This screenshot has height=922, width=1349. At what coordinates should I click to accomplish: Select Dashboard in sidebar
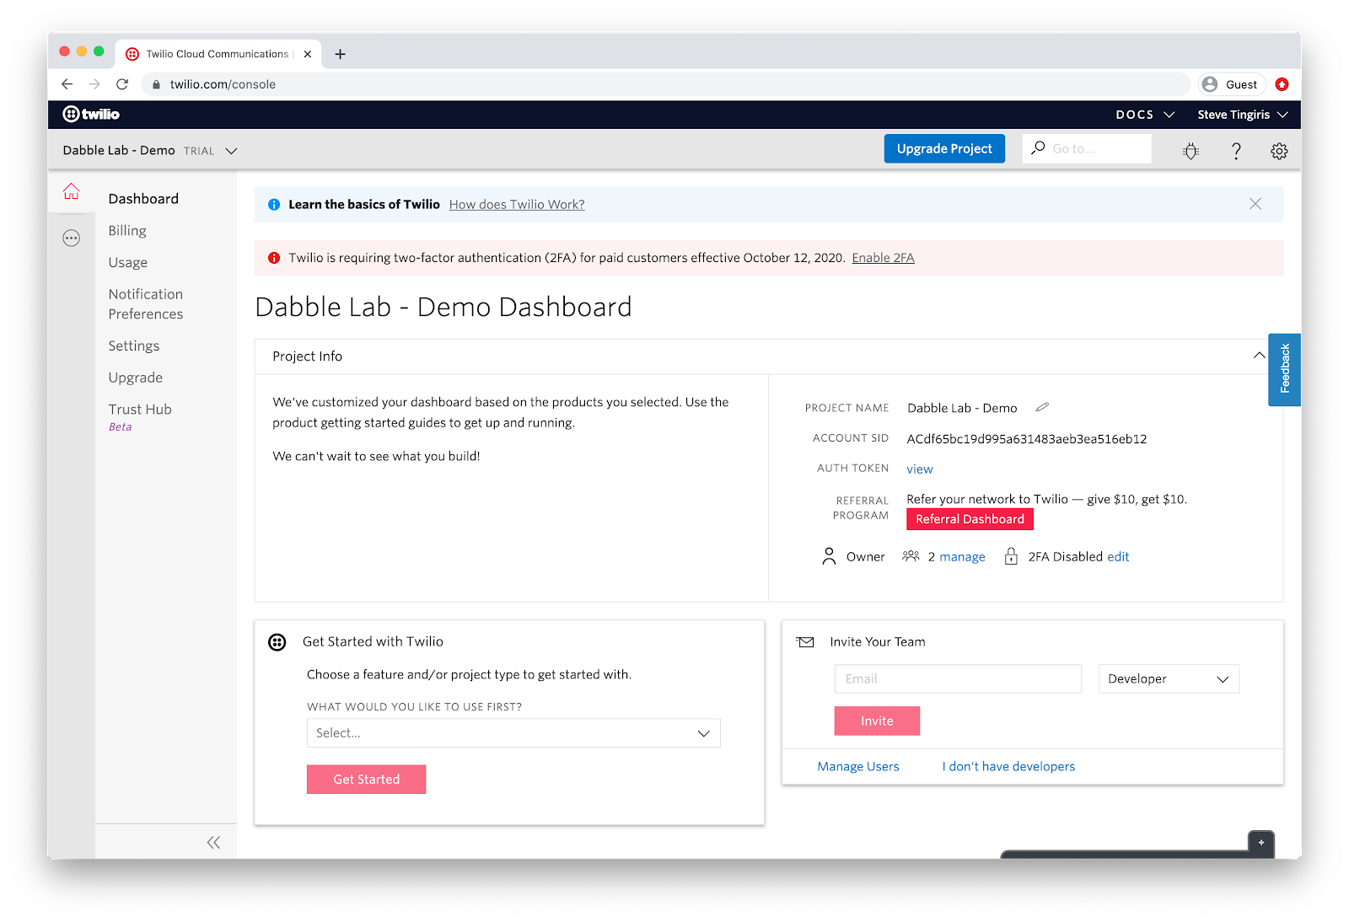pyautogui.click(x=143, y=199)
